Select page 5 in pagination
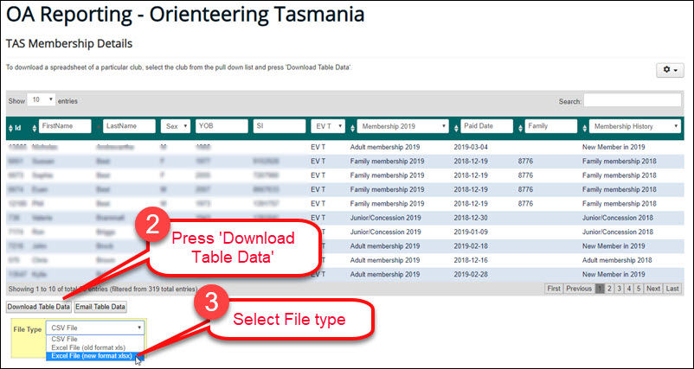 (x=639, y=289)
